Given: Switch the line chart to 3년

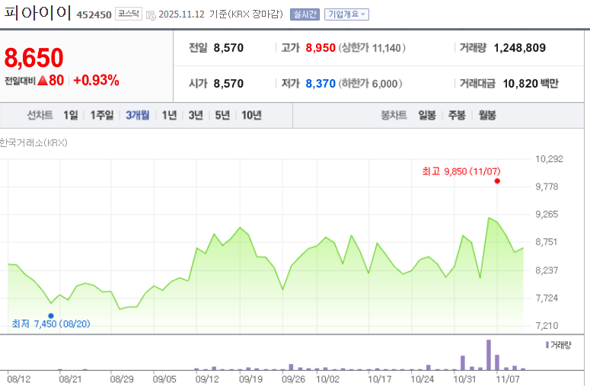Looking at the screenshot, I should coord(196,115).
